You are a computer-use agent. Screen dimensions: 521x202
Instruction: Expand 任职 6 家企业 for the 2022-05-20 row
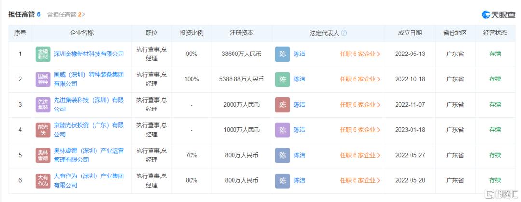[360, 180]
